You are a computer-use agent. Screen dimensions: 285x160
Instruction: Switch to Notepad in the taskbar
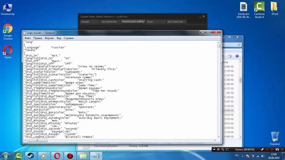coord(96,156)
